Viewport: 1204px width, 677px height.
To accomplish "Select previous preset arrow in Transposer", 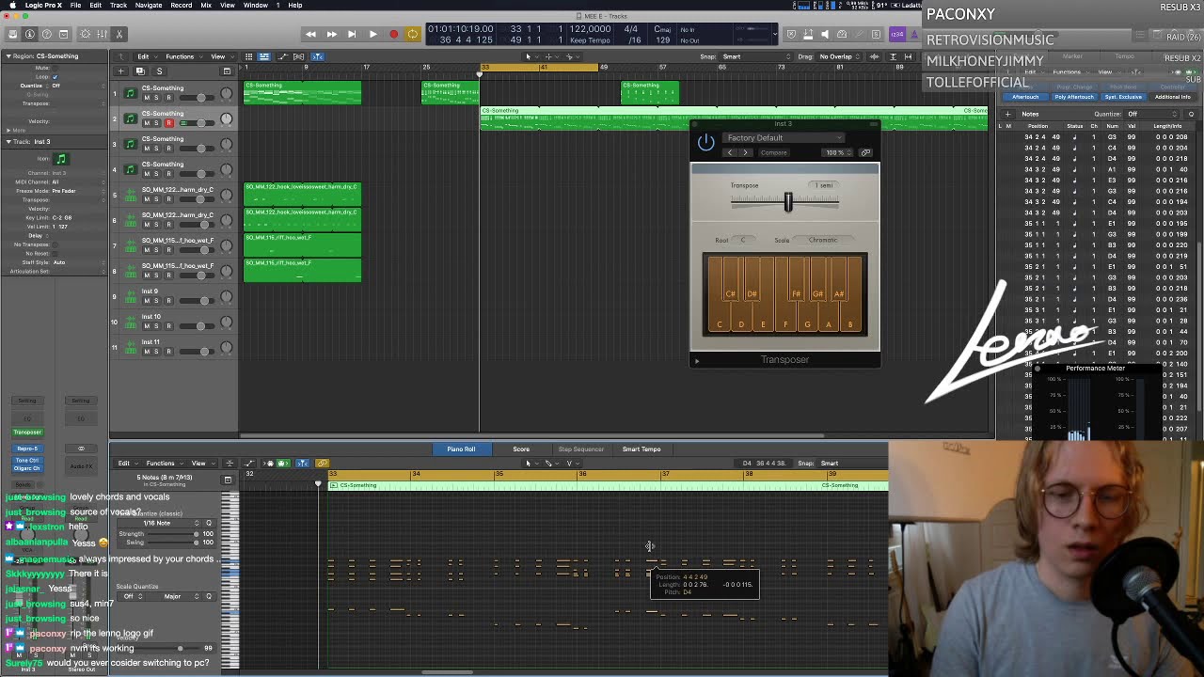I will tap(729, 152).
